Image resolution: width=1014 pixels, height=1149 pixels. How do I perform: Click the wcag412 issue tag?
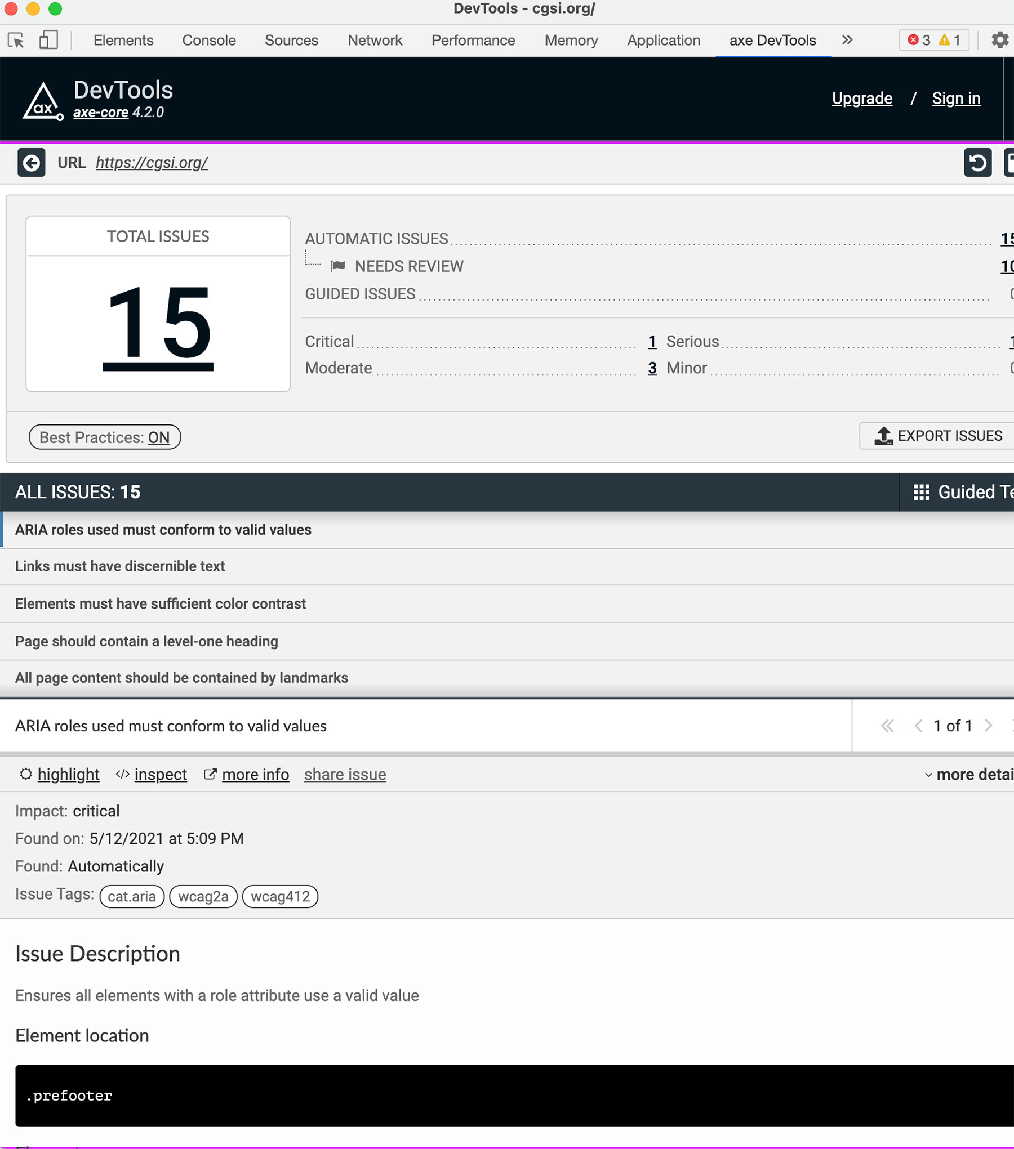tap(280, 896)
